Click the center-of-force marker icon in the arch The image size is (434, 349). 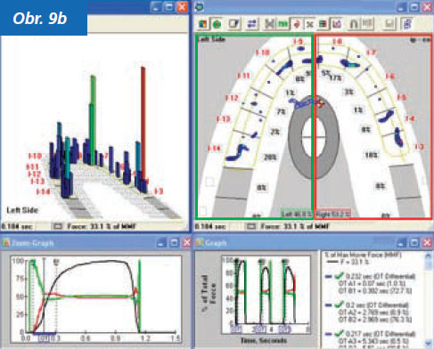[321, 104]
